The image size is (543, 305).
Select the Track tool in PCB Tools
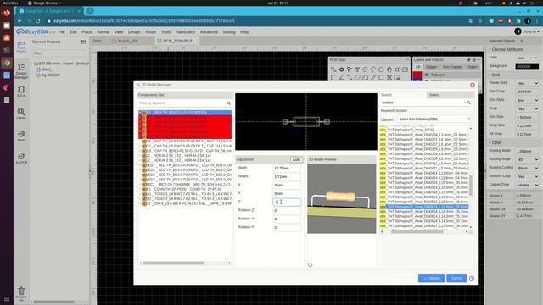point(333,69)
